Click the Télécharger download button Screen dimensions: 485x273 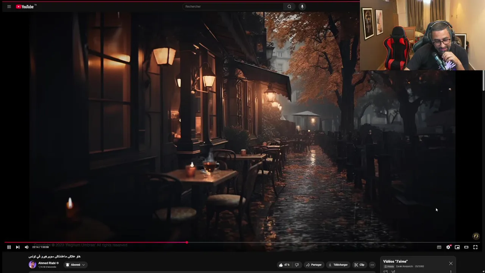338,265
